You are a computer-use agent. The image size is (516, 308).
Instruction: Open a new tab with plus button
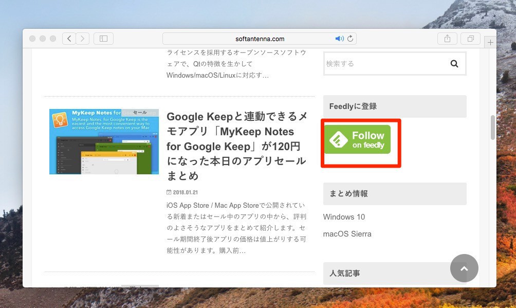click(x=490, y=43)
